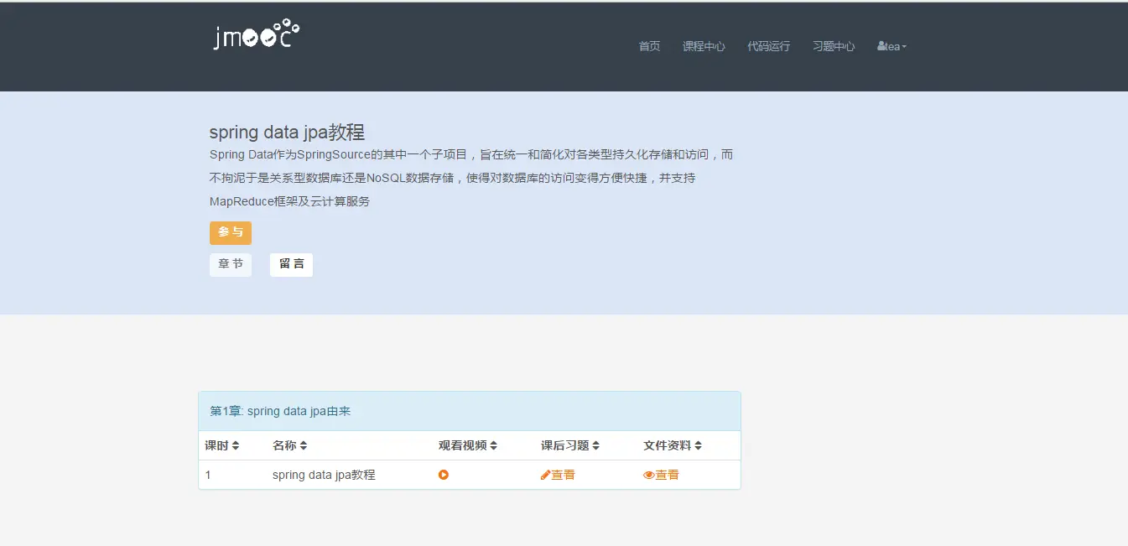
Task: Sort table by 课后习题 column
Action: [570, 445]
